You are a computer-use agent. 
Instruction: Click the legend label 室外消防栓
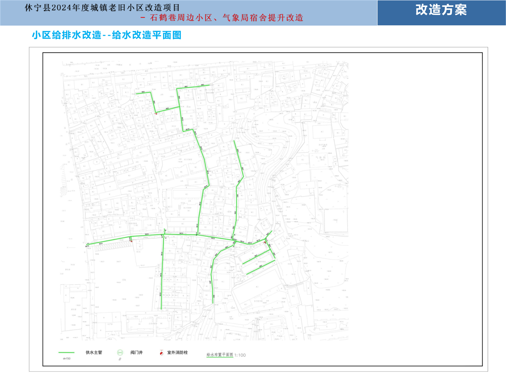177,352
